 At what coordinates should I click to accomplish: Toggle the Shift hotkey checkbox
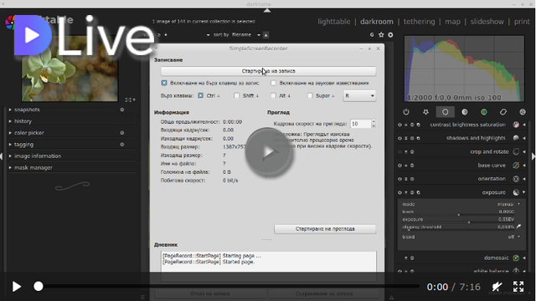(x=236, y=95)
